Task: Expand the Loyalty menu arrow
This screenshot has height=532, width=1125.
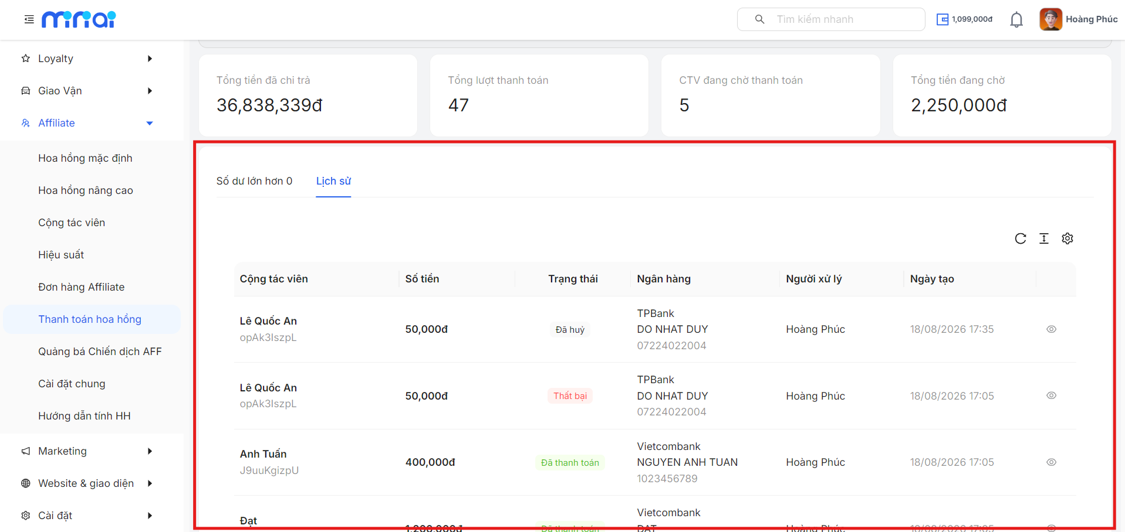Action: [x=150, y=59]
